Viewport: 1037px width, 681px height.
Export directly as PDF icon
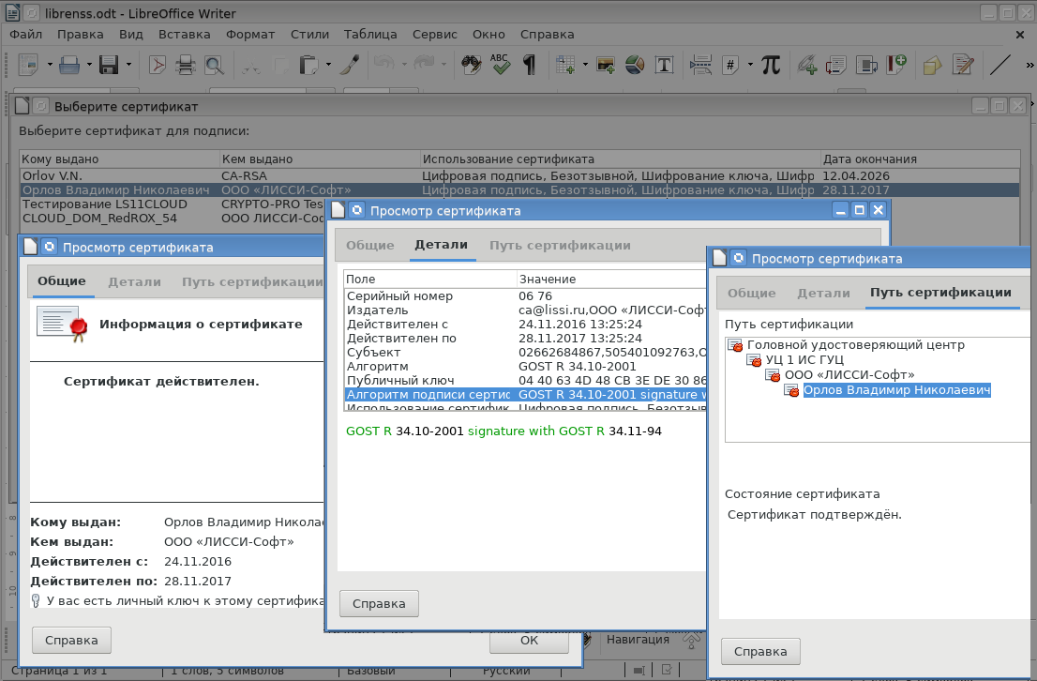[158, 65]
